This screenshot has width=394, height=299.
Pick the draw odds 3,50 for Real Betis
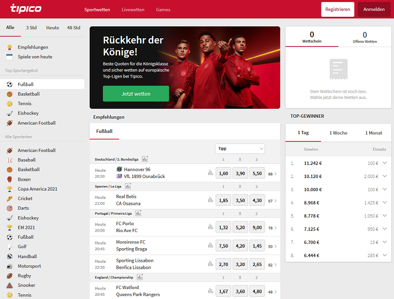click(240, 201)
